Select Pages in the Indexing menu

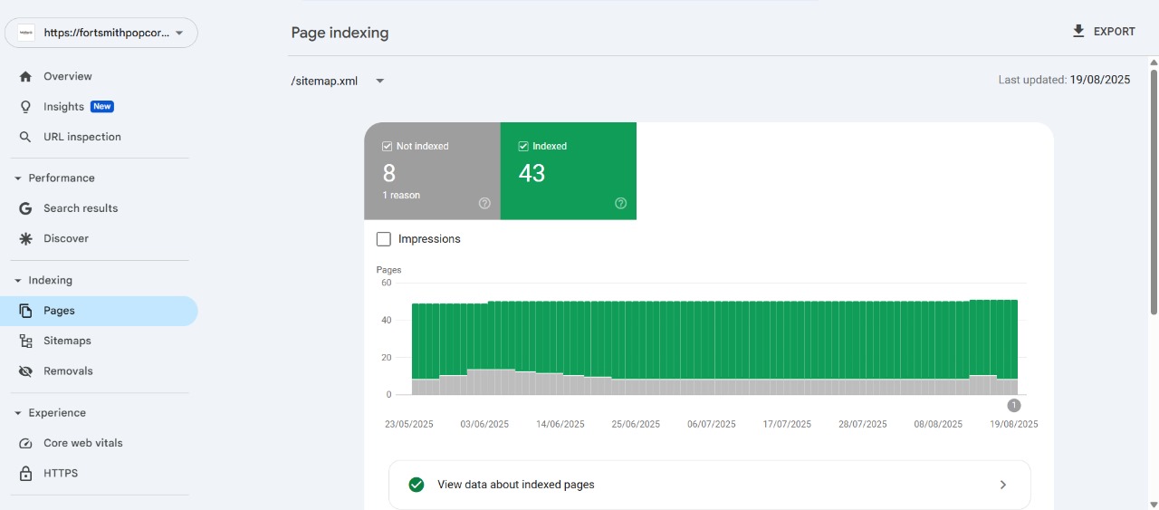click(x=59, y=311)
